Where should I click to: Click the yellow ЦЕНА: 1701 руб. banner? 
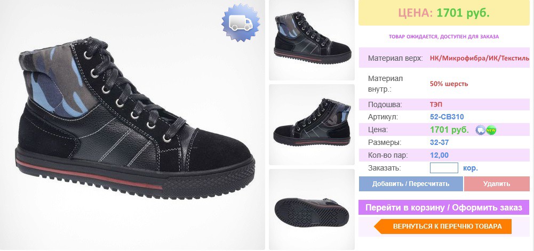(444, 13)
